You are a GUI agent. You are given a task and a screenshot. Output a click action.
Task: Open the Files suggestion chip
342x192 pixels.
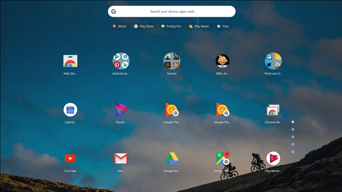point(223,26)
